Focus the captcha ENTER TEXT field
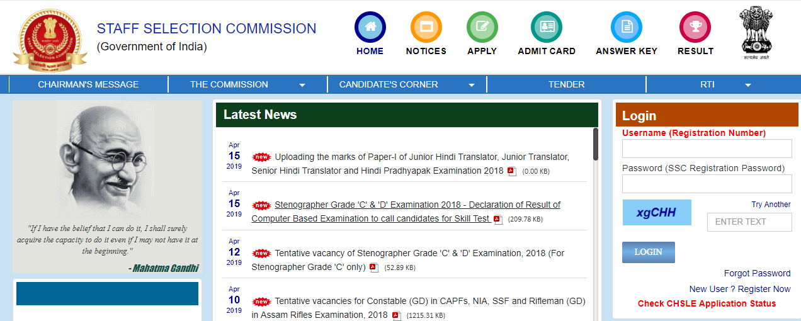 (x=749, y=222)
